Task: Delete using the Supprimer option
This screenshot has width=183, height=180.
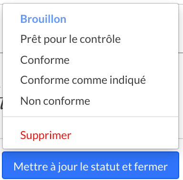Action: (91, 135)
